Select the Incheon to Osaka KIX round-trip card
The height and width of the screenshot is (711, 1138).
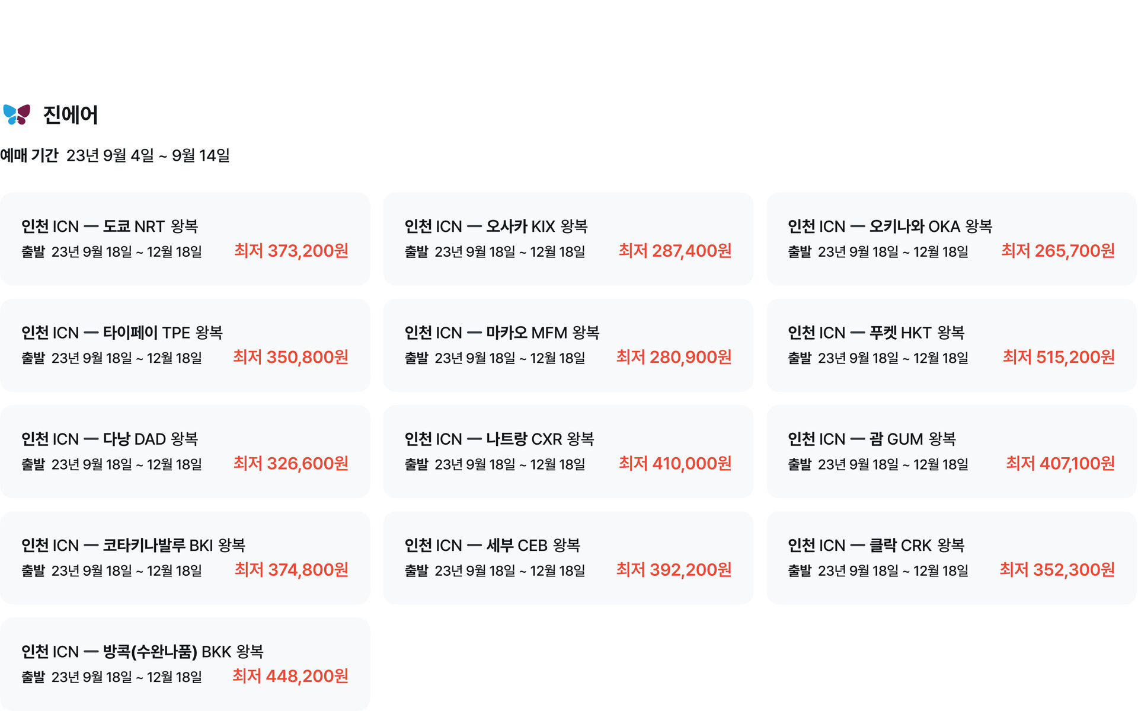[x=568, y=238]
